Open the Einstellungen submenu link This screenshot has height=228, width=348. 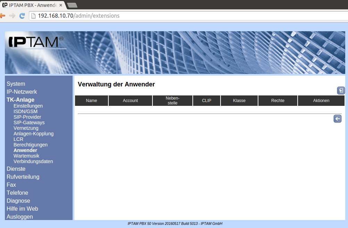pos(28,106)
